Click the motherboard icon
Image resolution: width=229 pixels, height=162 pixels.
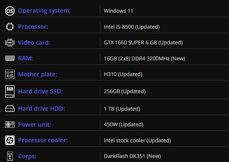(10, 74)
